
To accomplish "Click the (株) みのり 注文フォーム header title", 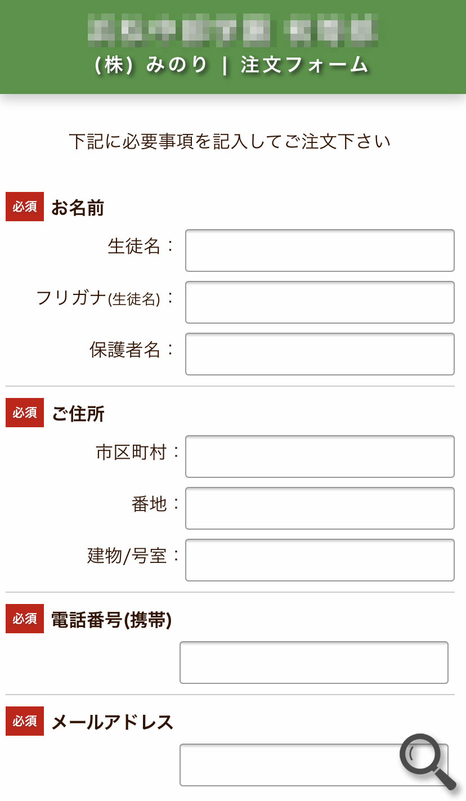I will pyautogui.click(x=232, y=66).
